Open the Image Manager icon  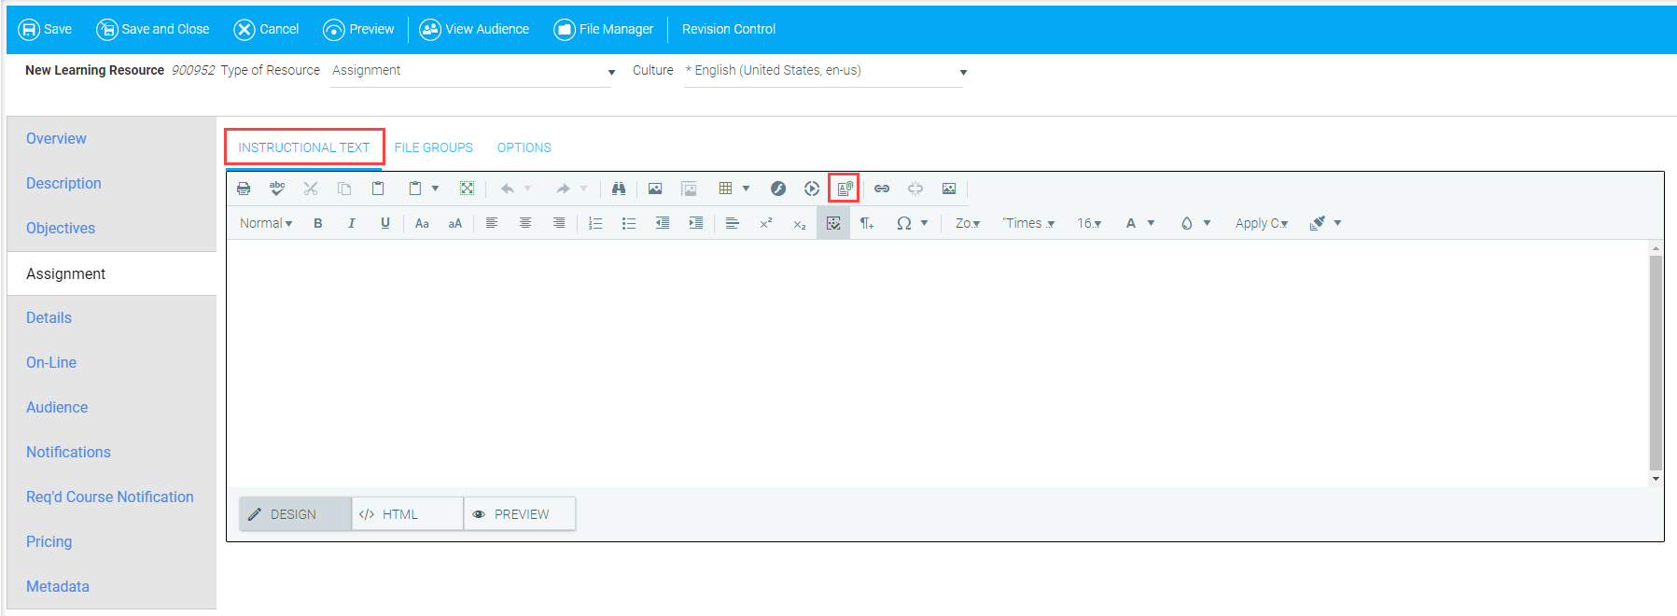(x=655, y=189)
